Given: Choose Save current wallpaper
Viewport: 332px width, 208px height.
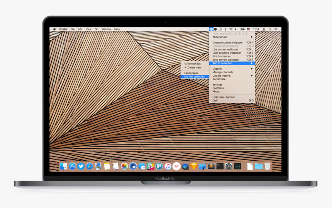Looking at the screenshot, I should click(232, 60).
